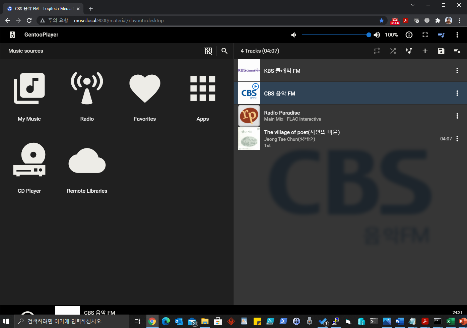This screenshot has height=328, width=467.
Task: Click the 4 Tracks (04:07) queue header
Action: tap(260, 51)
